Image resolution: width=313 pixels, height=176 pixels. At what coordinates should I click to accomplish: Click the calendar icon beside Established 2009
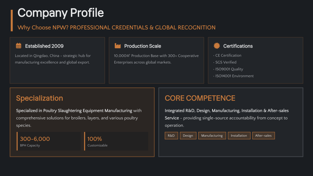coord(19,46)
